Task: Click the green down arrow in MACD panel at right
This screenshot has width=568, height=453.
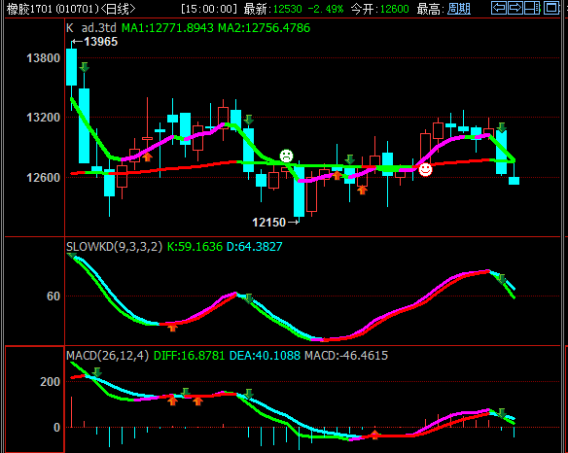Action: pyautogui.click(x=501, y=413)
